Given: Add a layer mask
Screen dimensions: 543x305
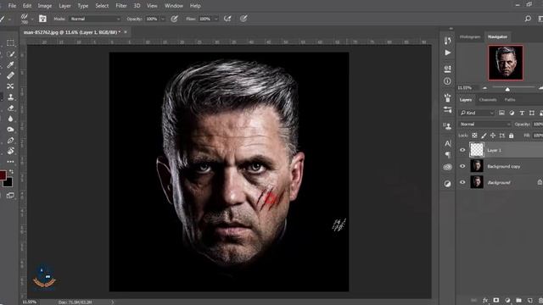Looking at the screenshot, I should tap(496, 301).
